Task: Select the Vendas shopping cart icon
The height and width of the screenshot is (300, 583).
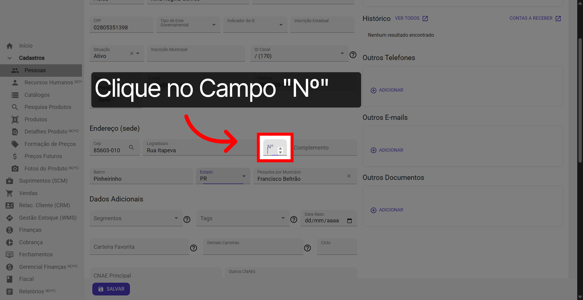Action: tap(9, 193)
